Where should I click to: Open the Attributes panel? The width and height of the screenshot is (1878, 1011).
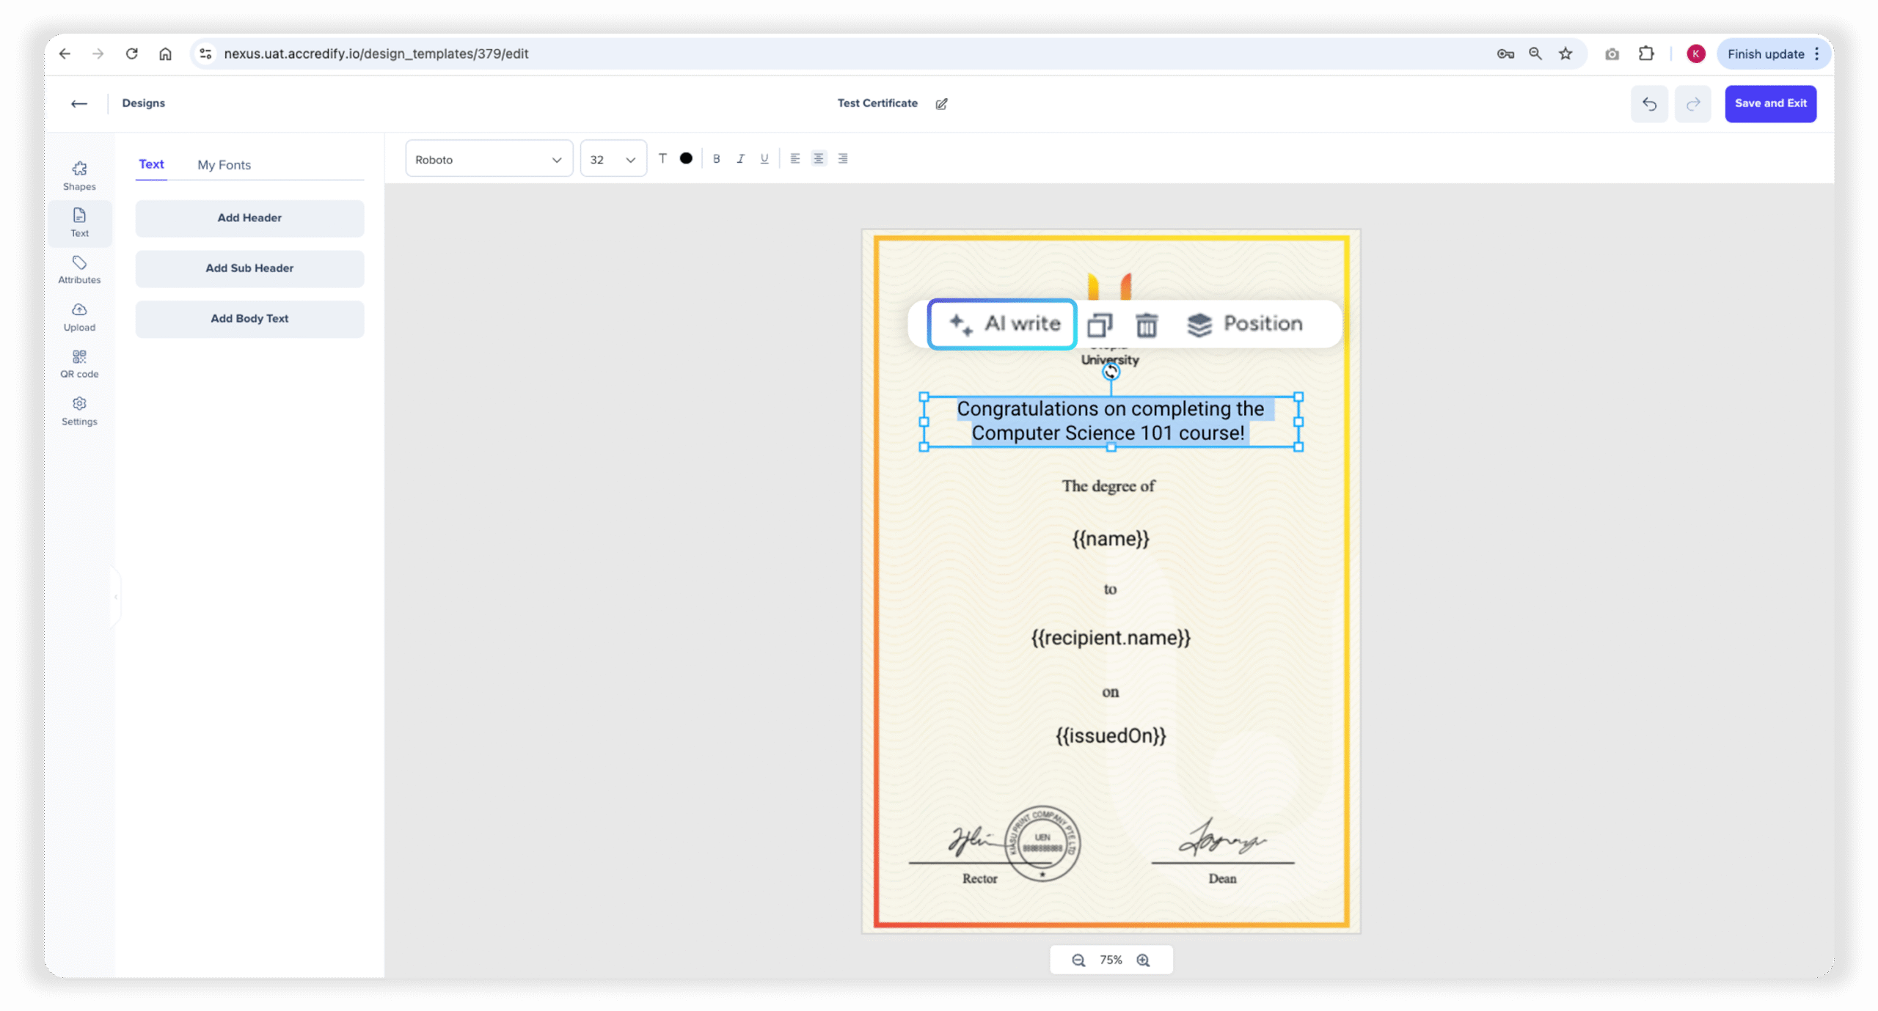79,270
